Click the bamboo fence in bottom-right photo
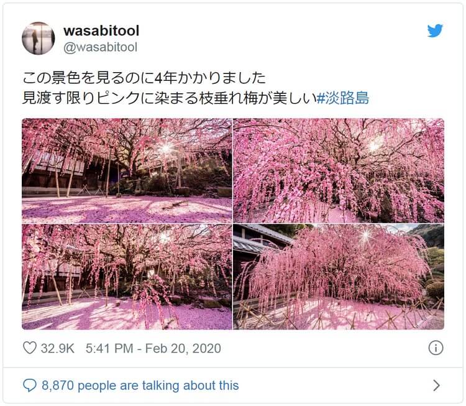The width and height of the screenshot is (466, 406). coord(339,315)
